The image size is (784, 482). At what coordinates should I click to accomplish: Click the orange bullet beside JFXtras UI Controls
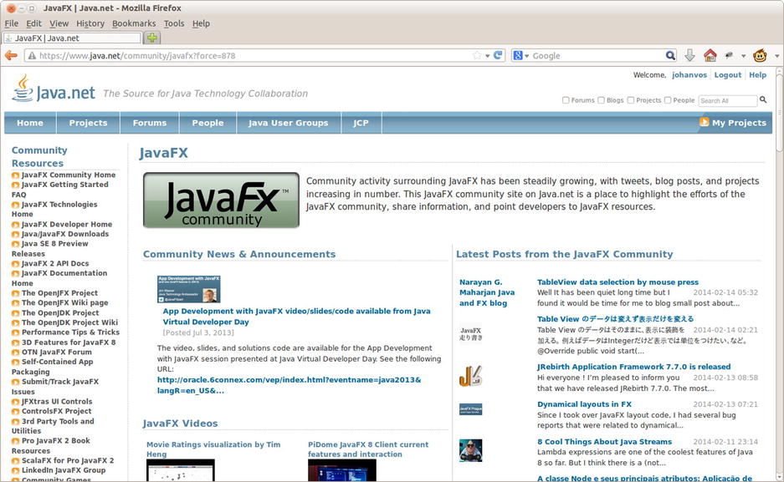coord(16,402)
